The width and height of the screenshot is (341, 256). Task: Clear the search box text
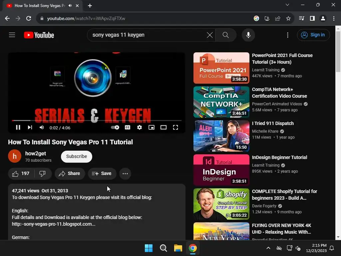coord(210,35)
